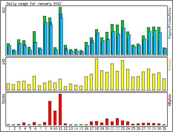Click day label 13 on the x-axis
Image resolution: width=173 pixels, height=132 pixels.
(71, 128)
